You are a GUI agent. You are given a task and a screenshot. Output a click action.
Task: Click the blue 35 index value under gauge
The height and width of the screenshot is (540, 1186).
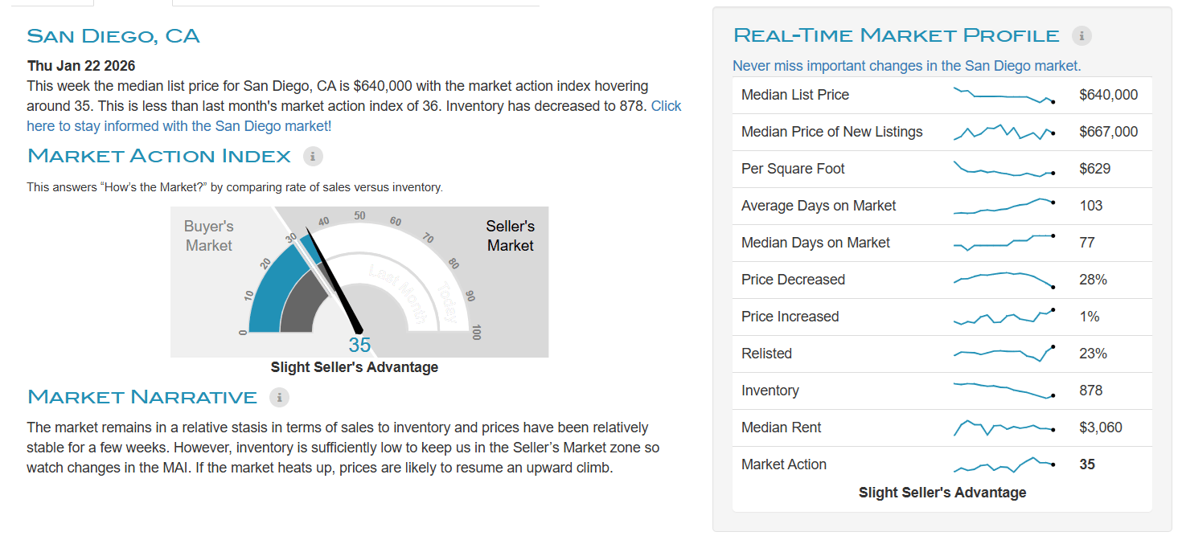click(359, 346)
